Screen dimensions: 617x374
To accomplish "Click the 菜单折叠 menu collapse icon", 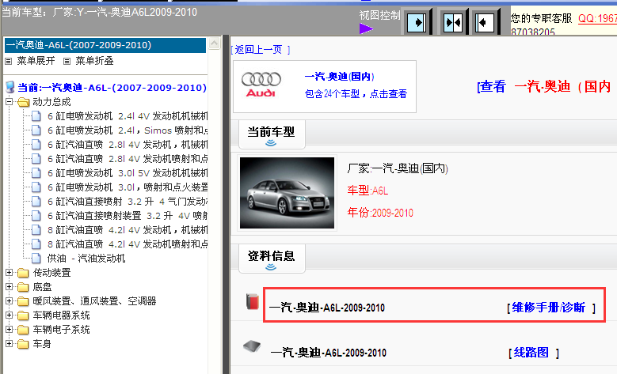I will point(67,61).
